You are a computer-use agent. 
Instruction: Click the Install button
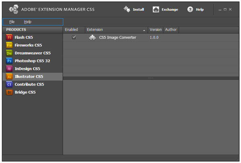click(134, 9)
